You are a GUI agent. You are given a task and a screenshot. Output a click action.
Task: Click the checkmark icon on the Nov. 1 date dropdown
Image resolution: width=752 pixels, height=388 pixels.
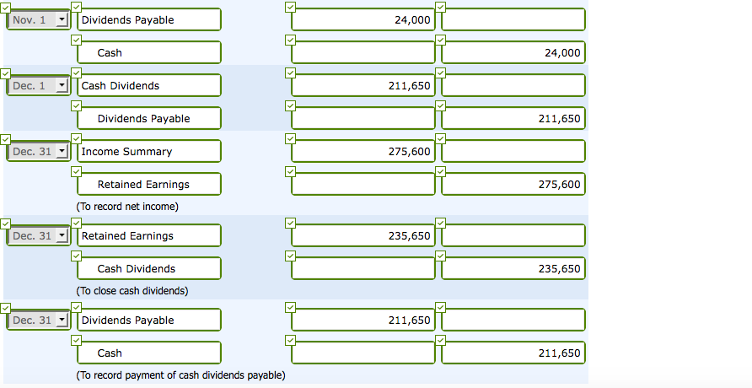tap(5, 8)
